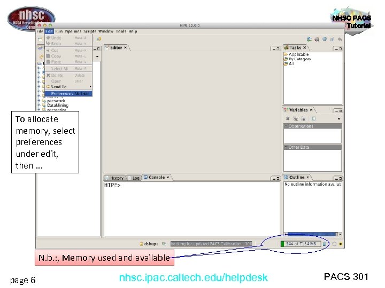Open the Scripts menu
Viewport: 385px width, 288px height.
point(90,31)
